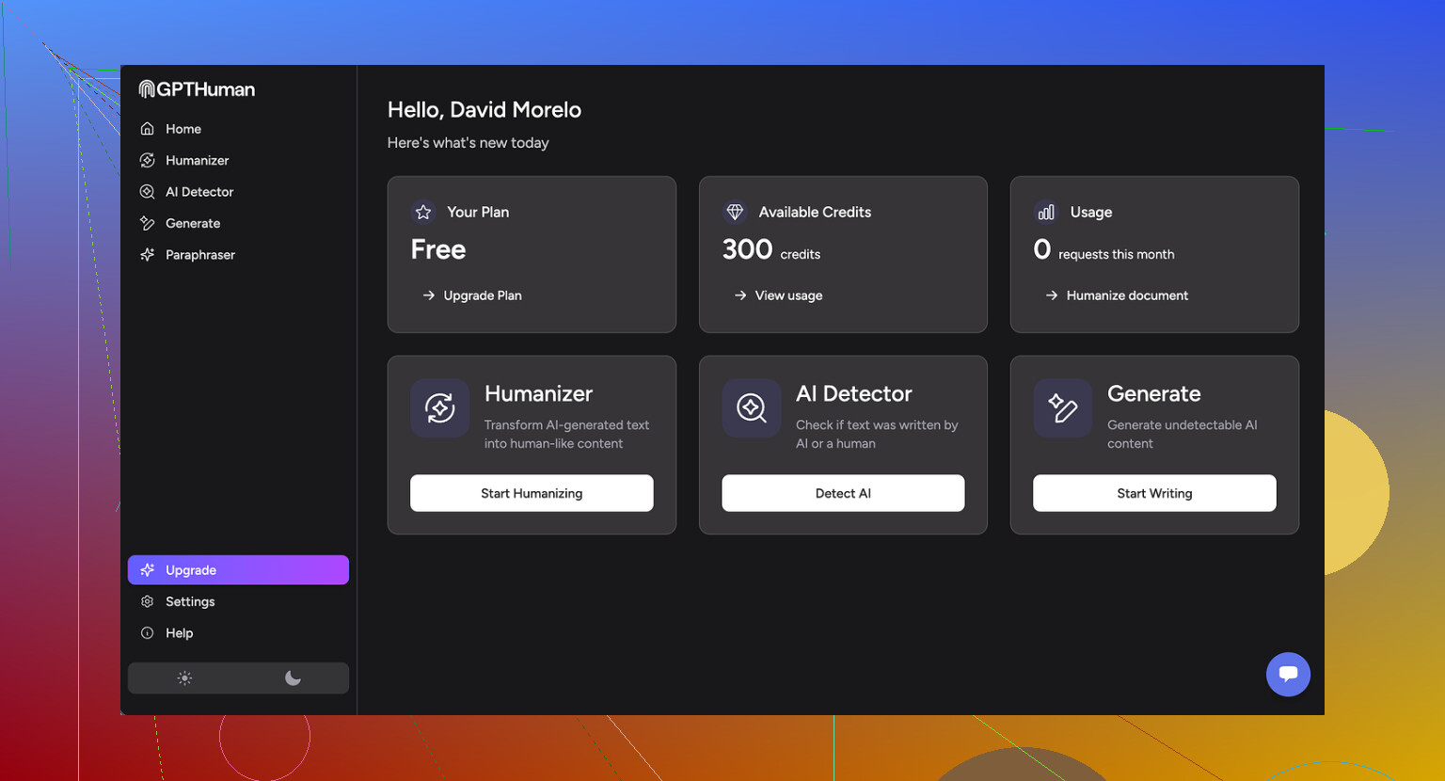This screenshot has width=1445, height=781.
Task: Switch to dark mode moon toggle
Action: (293, 678)
